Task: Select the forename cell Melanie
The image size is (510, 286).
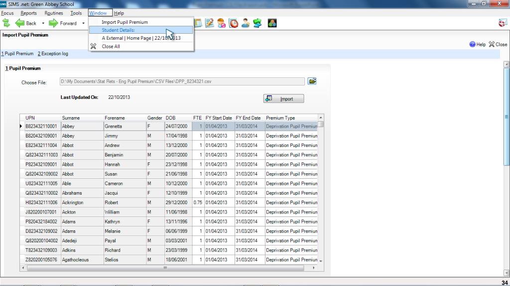Action: [125, 231]
